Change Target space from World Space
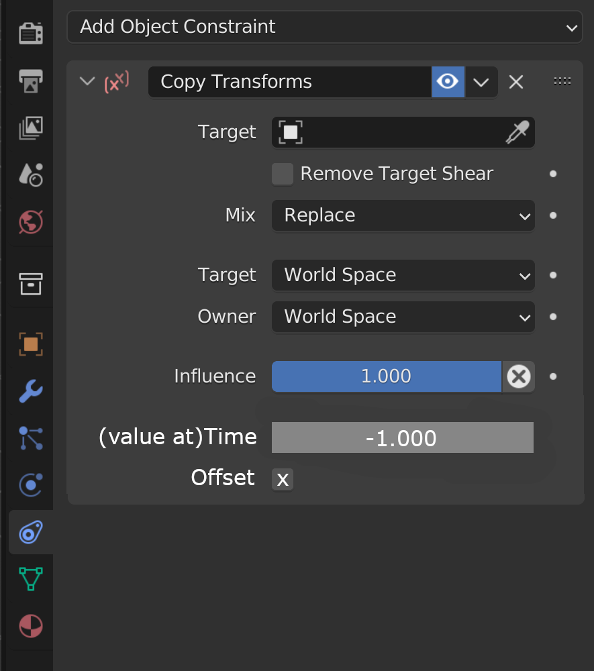This screenshot has height=671, width=594. 403,275
